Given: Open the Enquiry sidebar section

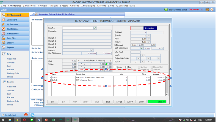Looking at the screenshot, I should point(15,43).
